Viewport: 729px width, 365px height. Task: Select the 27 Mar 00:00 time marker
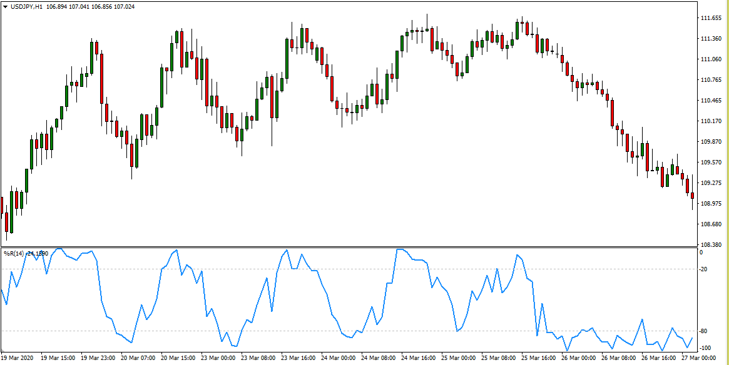pos(698,359)
